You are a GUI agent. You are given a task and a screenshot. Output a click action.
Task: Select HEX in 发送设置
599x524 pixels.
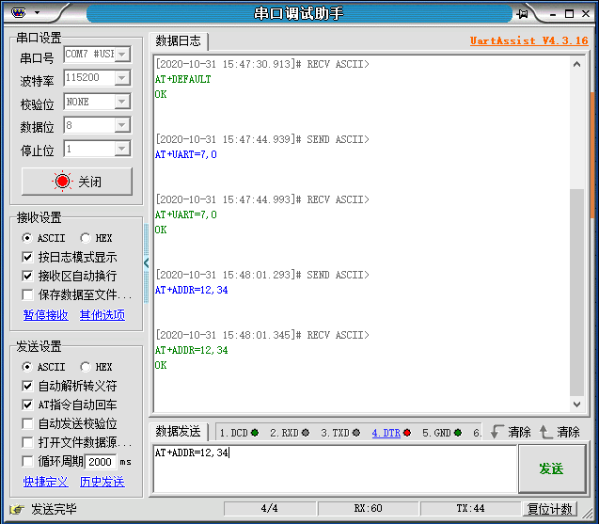pyautogui.click(x=96, y=367)
